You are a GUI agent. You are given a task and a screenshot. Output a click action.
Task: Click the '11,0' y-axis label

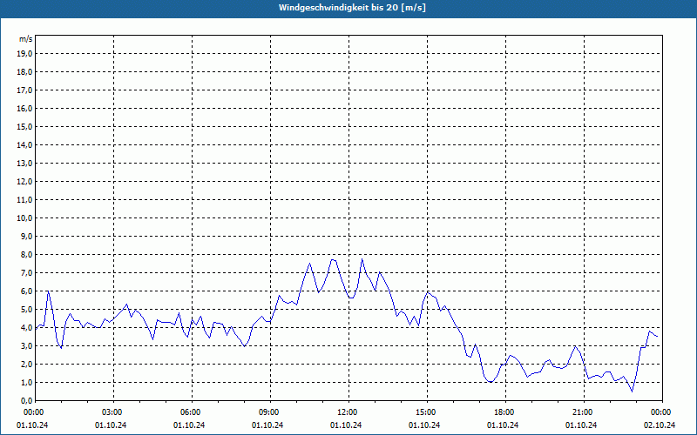(24, 200)
